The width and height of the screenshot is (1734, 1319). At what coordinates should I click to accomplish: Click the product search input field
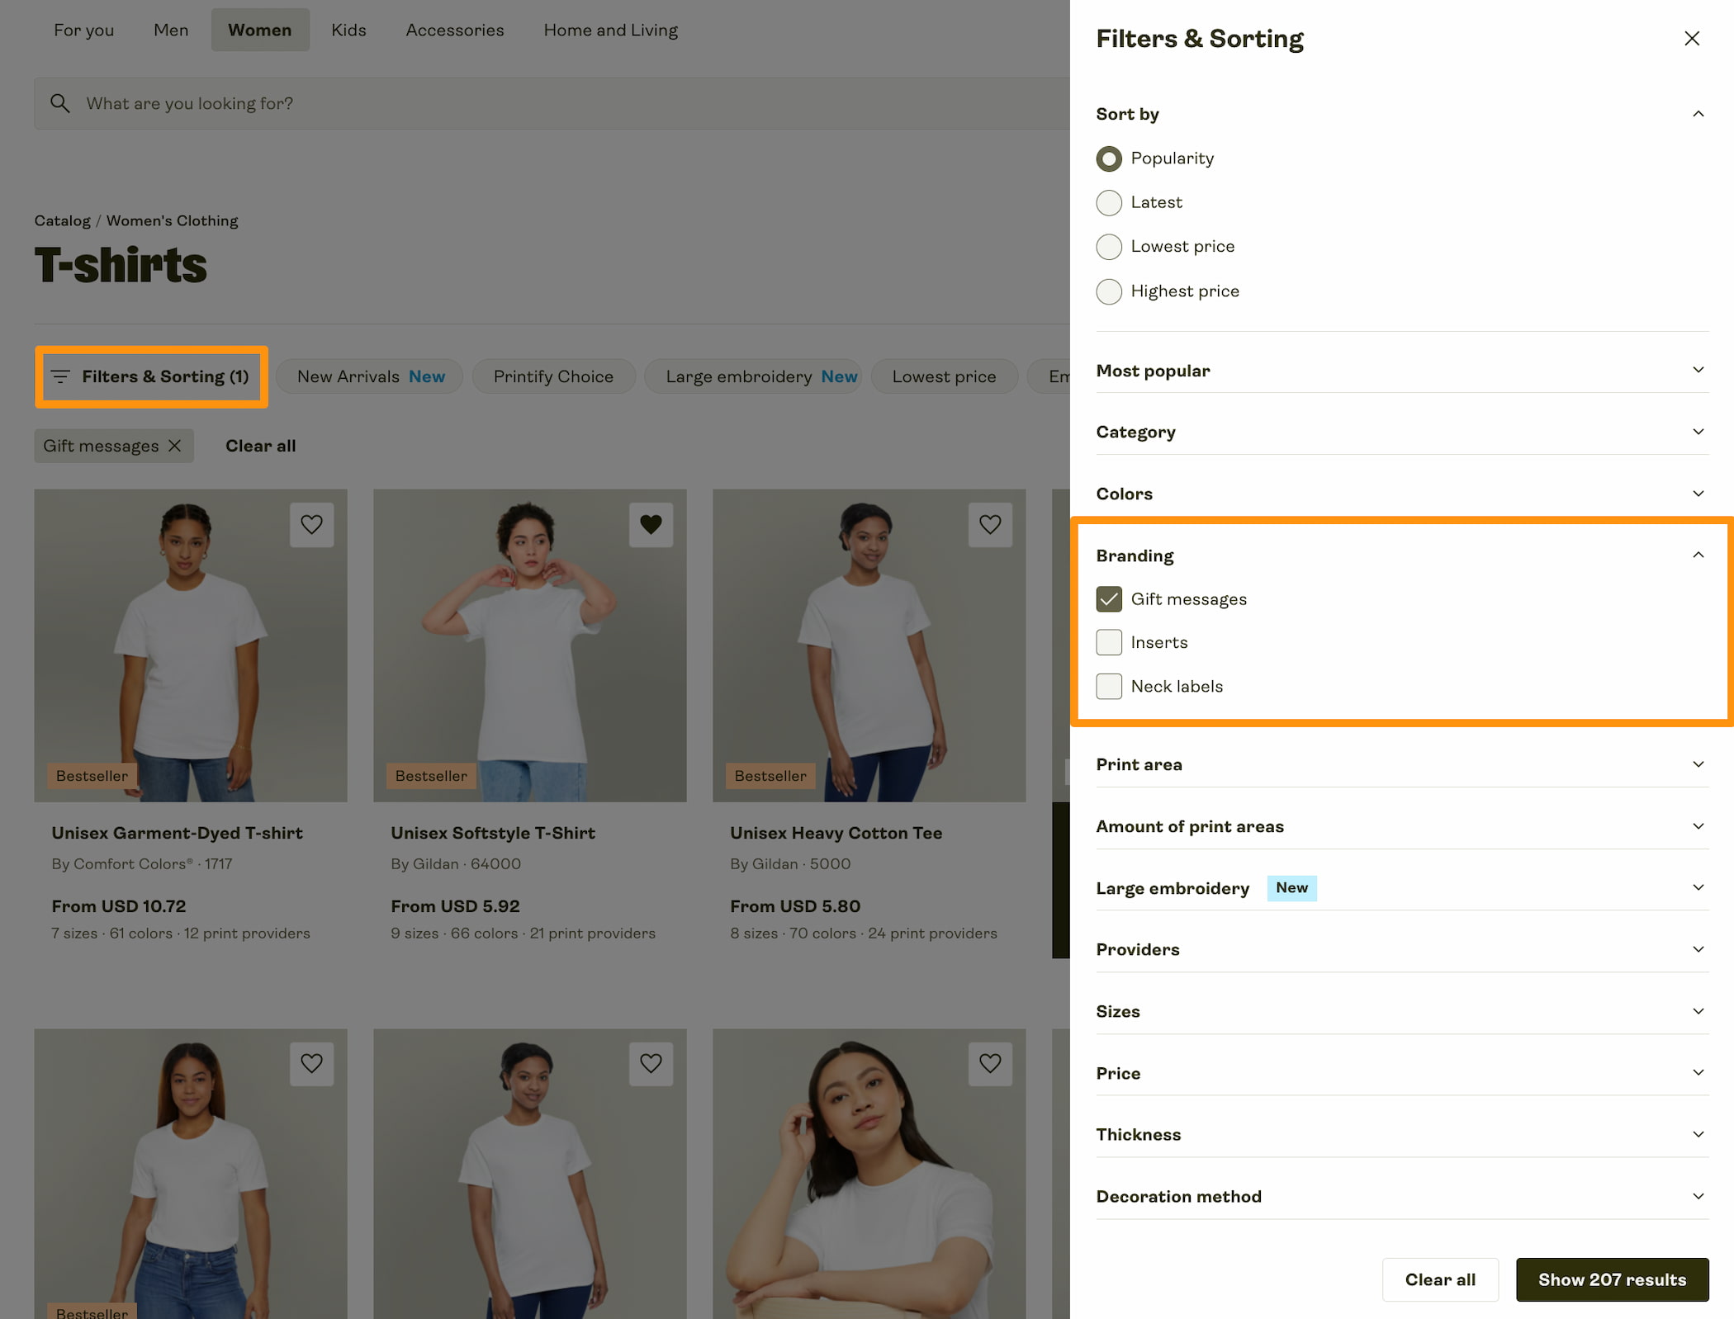552,103
